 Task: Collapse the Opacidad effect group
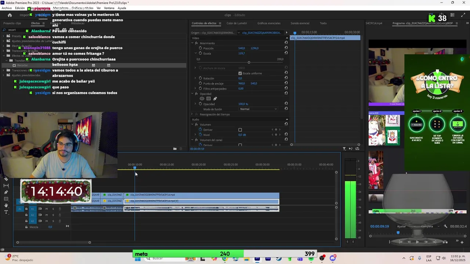pos(192,93)
